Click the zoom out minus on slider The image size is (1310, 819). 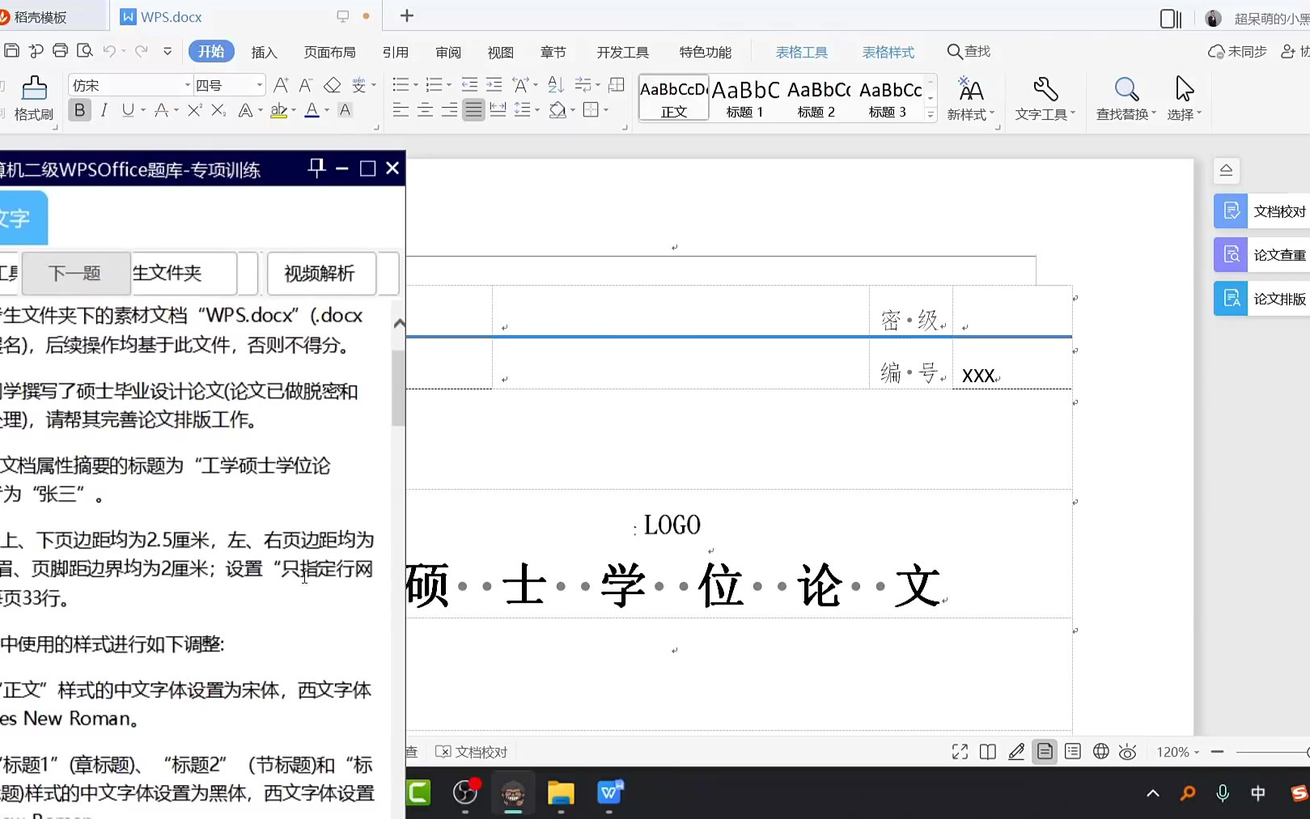click(x=1217, y=752)
